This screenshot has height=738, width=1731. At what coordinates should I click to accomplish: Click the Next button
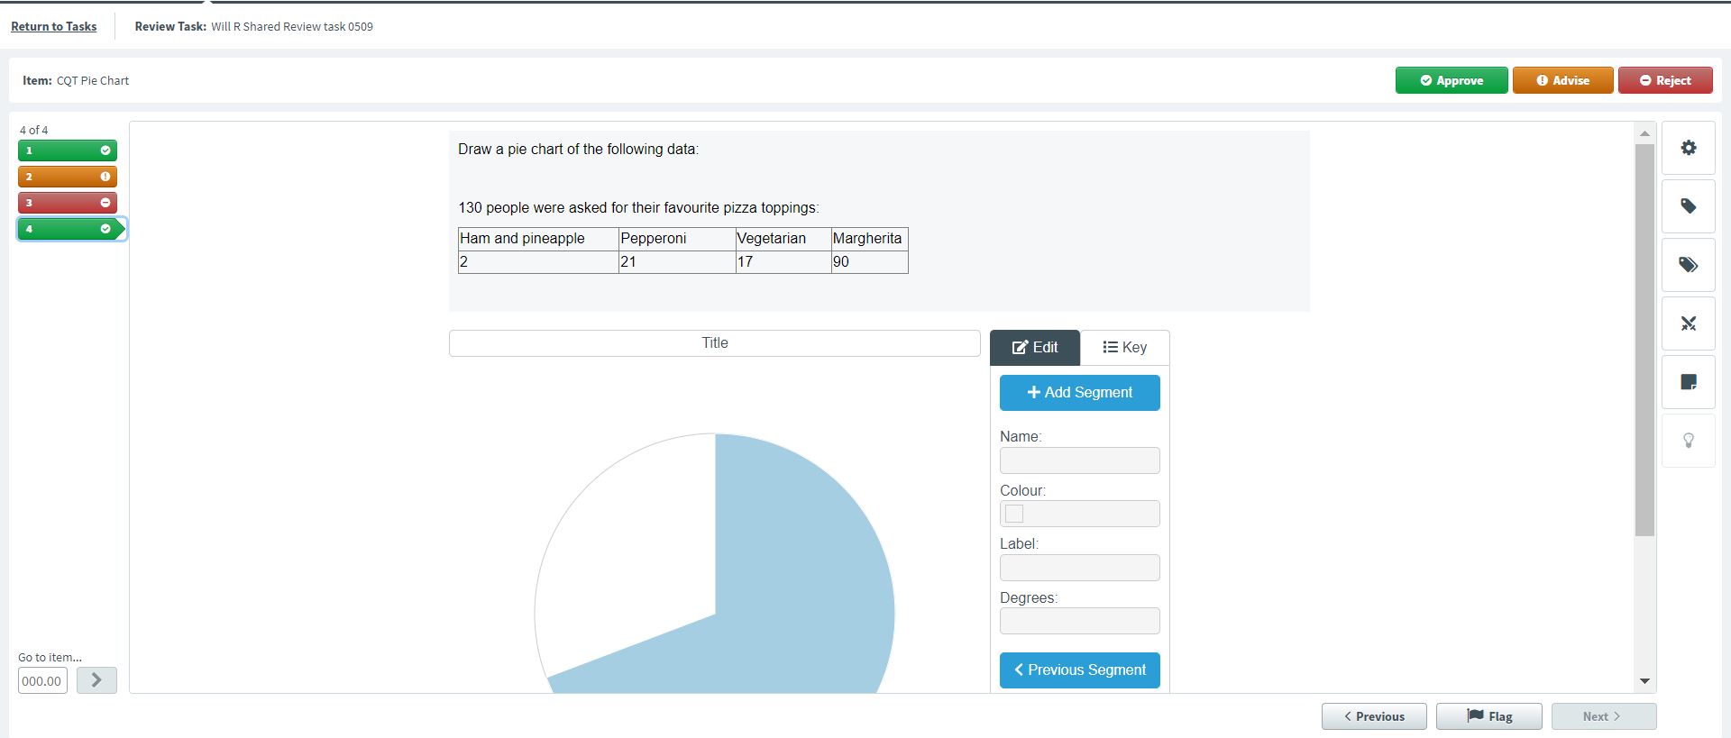coord(1604,716)
